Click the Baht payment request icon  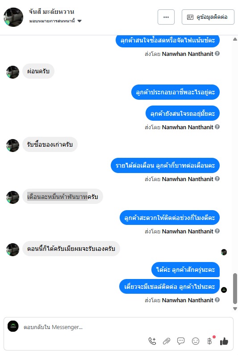click(x=210, y=341)
